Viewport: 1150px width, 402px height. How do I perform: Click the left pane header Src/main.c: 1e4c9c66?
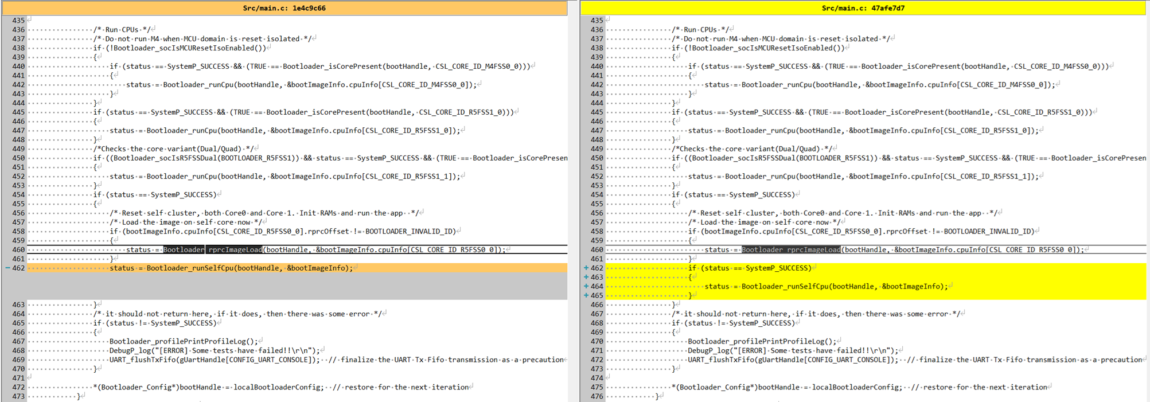(284, 8)
